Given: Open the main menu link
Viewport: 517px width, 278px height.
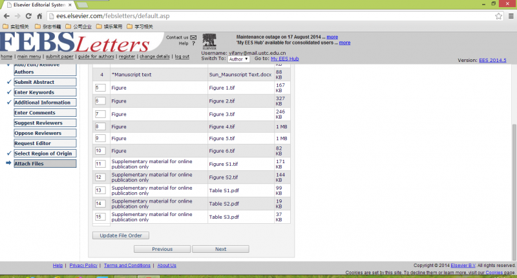Looking at the screenshot, I should click(29, 57).
